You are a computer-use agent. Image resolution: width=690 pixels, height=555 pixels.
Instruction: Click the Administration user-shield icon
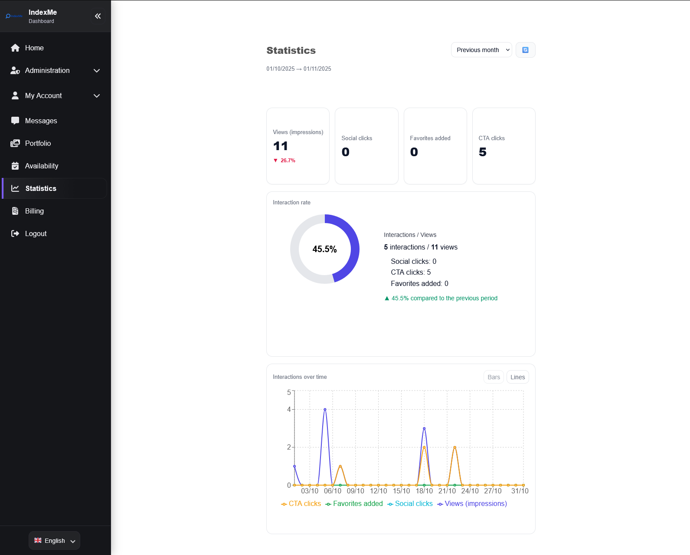15,70
